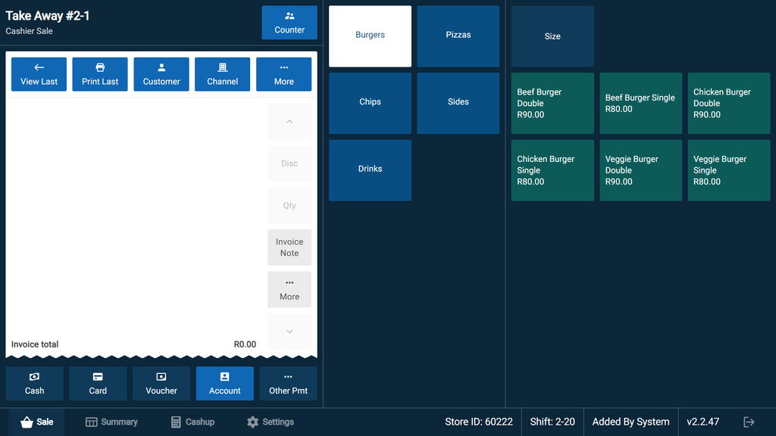The height and width of the screenshot is (436, 776).
Task: Click Print Last printer button
Action: [x=100, y=74]
